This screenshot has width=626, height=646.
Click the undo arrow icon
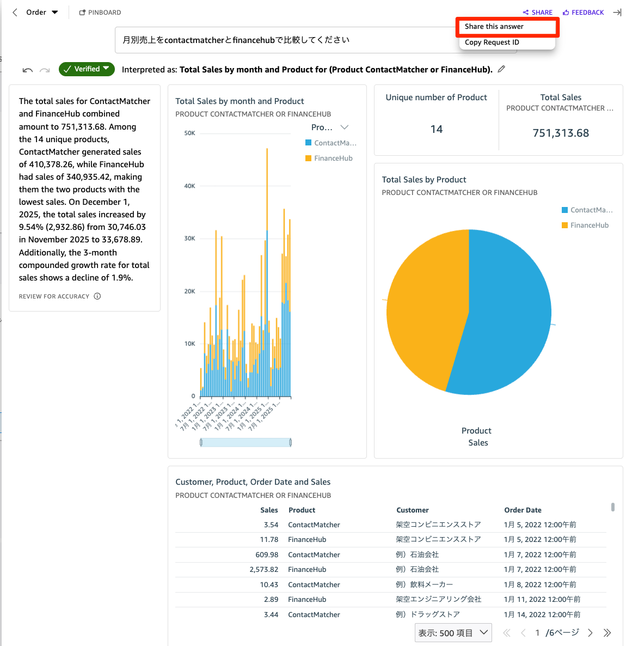tap(27, 69)
